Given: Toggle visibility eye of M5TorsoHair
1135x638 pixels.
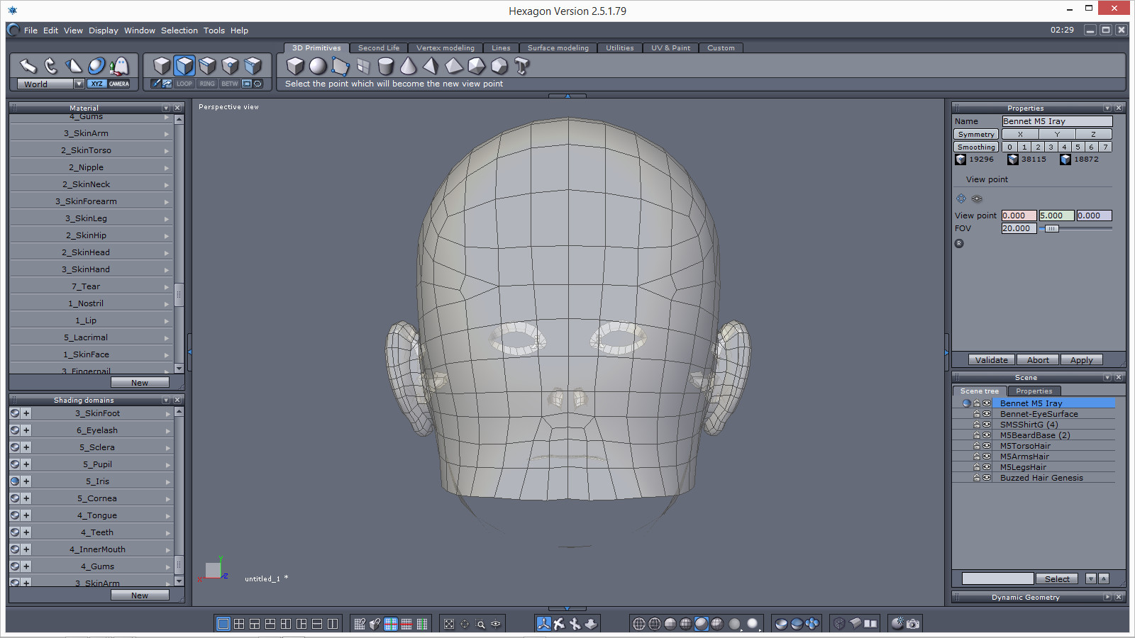Looking at the screenshot, I should (987, 446).
